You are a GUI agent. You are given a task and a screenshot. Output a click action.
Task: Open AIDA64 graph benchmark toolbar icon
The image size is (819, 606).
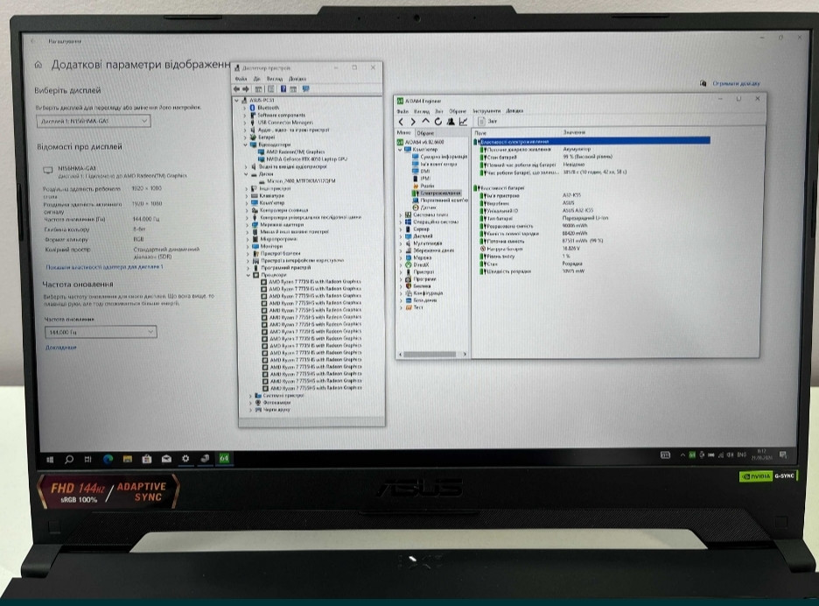tap(463, 122)
